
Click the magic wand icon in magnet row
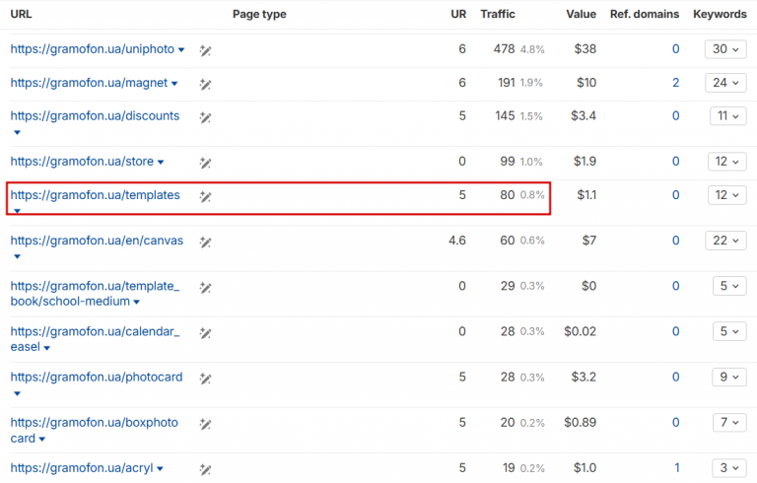click(205, 83)
